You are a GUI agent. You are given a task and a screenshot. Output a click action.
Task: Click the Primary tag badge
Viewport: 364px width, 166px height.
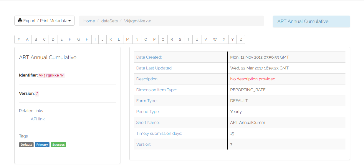click(42, 145)
